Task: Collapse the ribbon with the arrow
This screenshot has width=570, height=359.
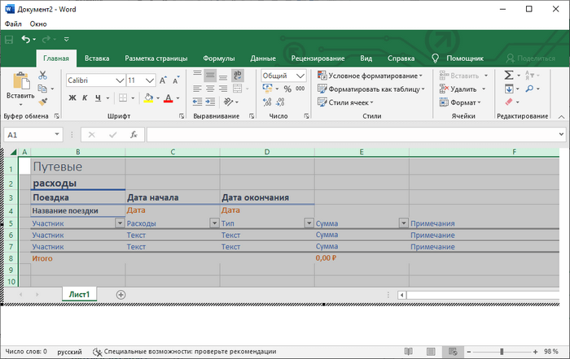Action: 561,117
